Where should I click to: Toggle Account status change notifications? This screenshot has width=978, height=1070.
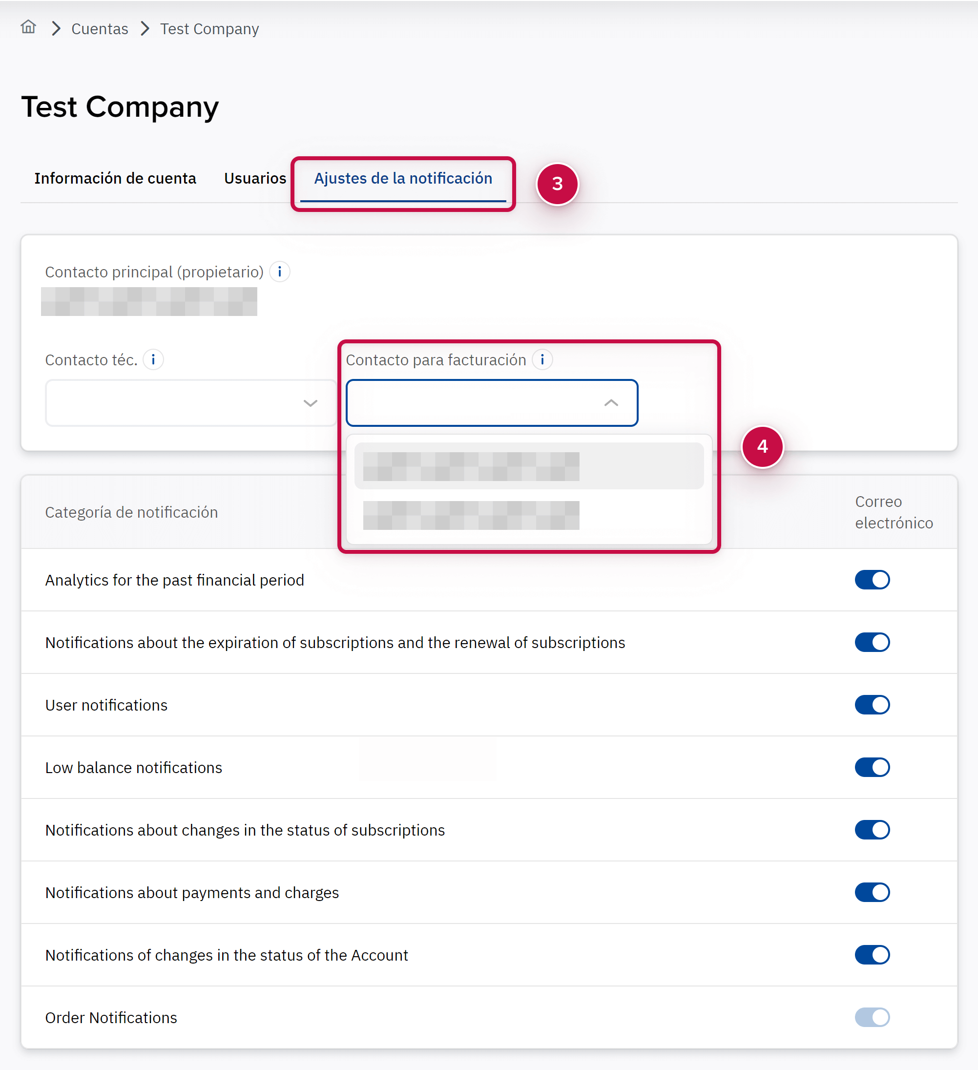click(872, 955)
